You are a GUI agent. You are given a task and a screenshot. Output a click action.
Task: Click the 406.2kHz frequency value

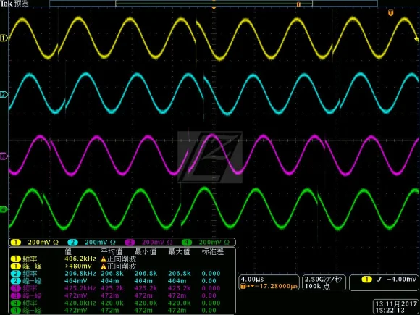(80, 259)
